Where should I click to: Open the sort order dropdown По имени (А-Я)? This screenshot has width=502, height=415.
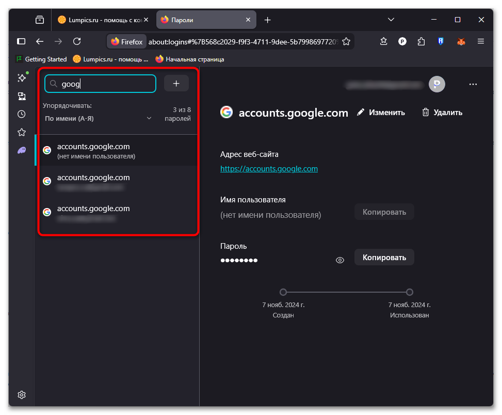(98, 119)
